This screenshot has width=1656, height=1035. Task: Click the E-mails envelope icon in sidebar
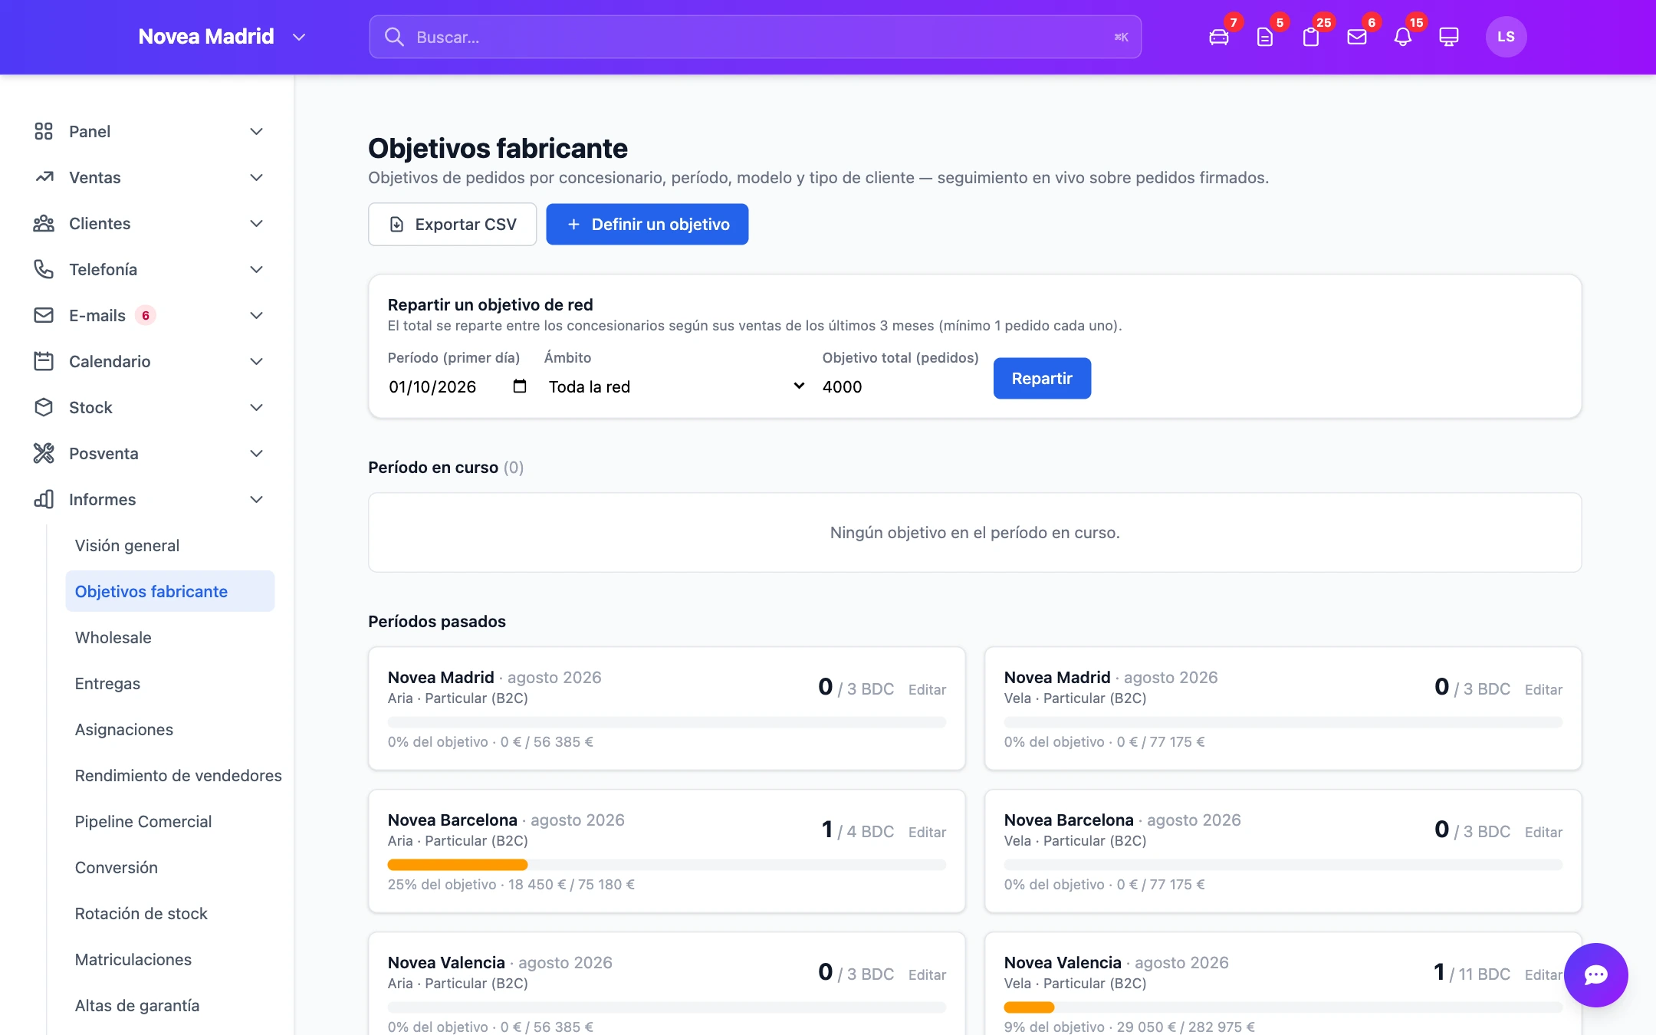(44, 315)
